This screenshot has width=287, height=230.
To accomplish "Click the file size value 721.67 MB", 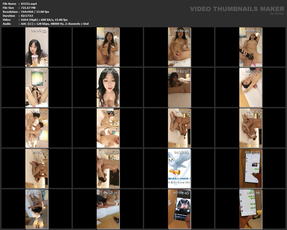I will coord(28,8).
